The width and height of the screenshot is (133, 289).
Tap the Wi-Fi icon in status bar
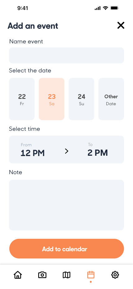pyautogui.click(x=105, y=8)
